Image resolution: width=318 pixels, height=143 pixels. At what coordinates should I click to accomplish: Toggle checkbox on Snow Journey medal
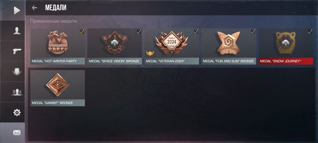(x=310, y=32)
